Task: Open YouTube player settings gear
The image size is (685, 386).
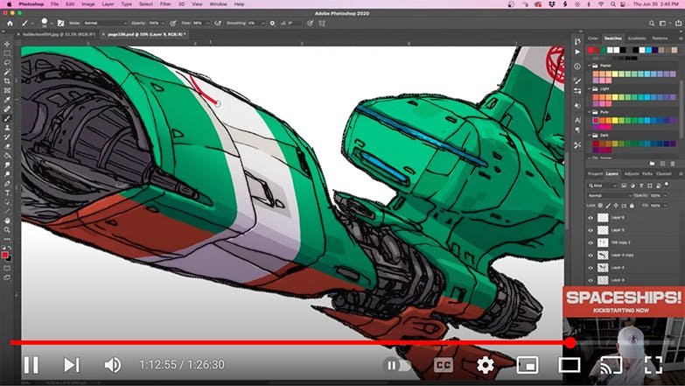Action: tap(485, 365)
